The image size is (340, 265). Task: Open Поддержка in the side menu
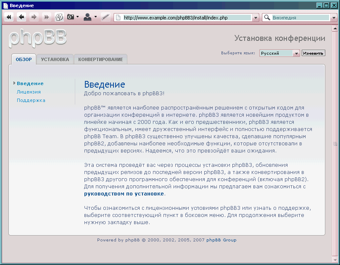(x=31, y=100)
